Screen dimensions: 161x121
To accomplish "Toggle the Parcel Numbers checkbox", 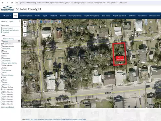I will tap(2, 44).
